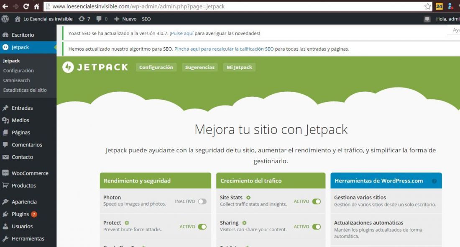Open Omnisearch under Jetpack
Screen dimensions: 460x247
(x=16, y=80)
